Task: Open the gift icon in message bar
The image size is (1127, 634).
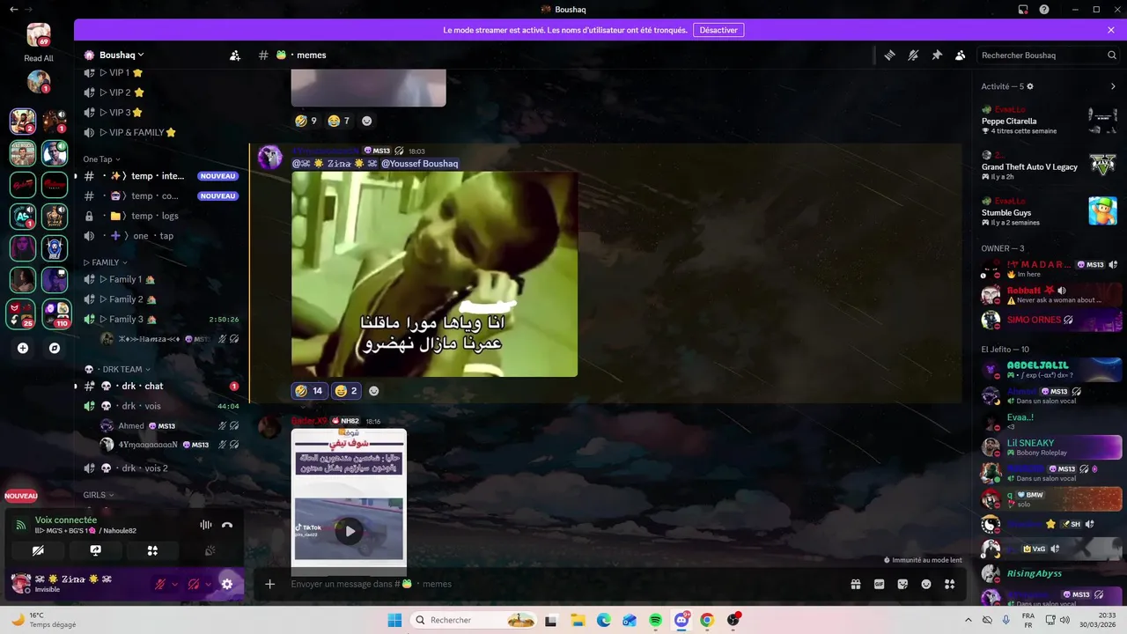Action: click(855, 584)
